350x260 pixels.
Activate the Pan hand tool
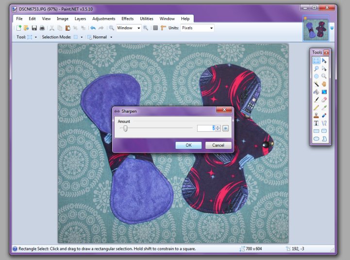tap(324, 84)
